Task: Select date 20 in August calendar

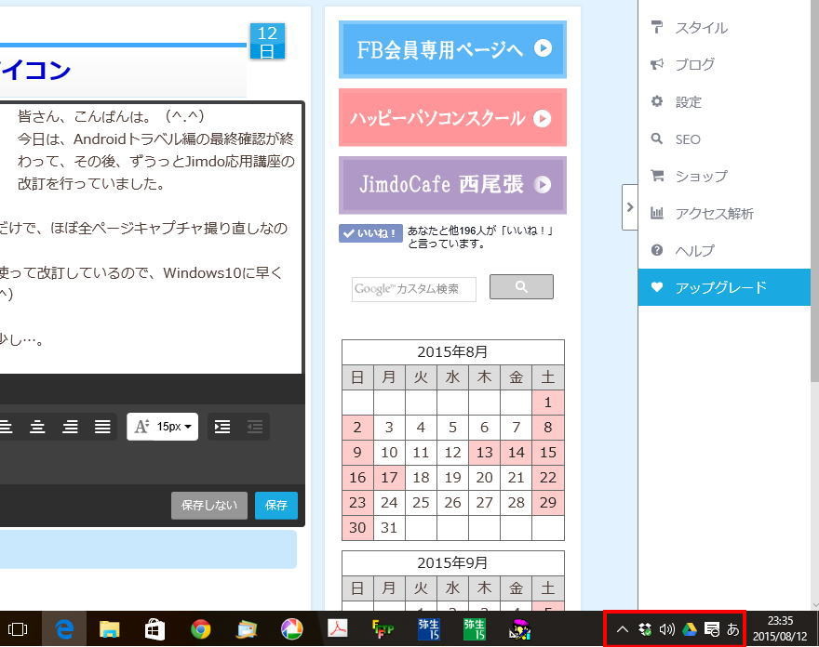Action: [x=484, y=478]
